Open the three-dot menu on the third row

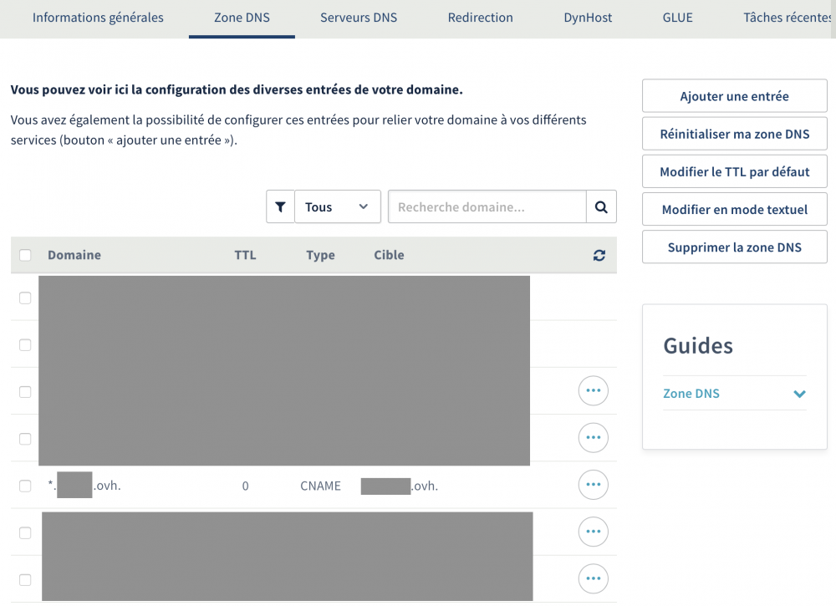click(593, 390)
